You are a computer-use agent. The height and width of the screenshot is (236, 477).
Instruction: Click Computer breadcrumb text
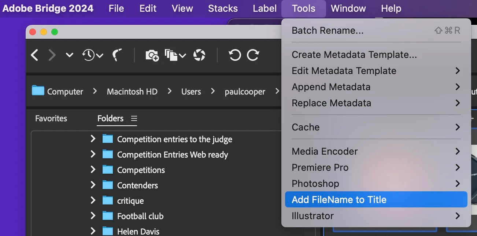pyautogui.click(x=65, y=92)
